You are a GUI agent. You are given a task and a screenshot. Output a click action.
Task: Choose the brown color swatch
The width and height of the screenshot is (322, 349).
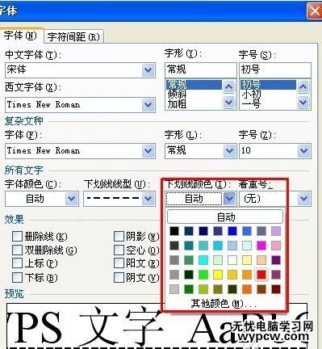click(x=261, y=289)
